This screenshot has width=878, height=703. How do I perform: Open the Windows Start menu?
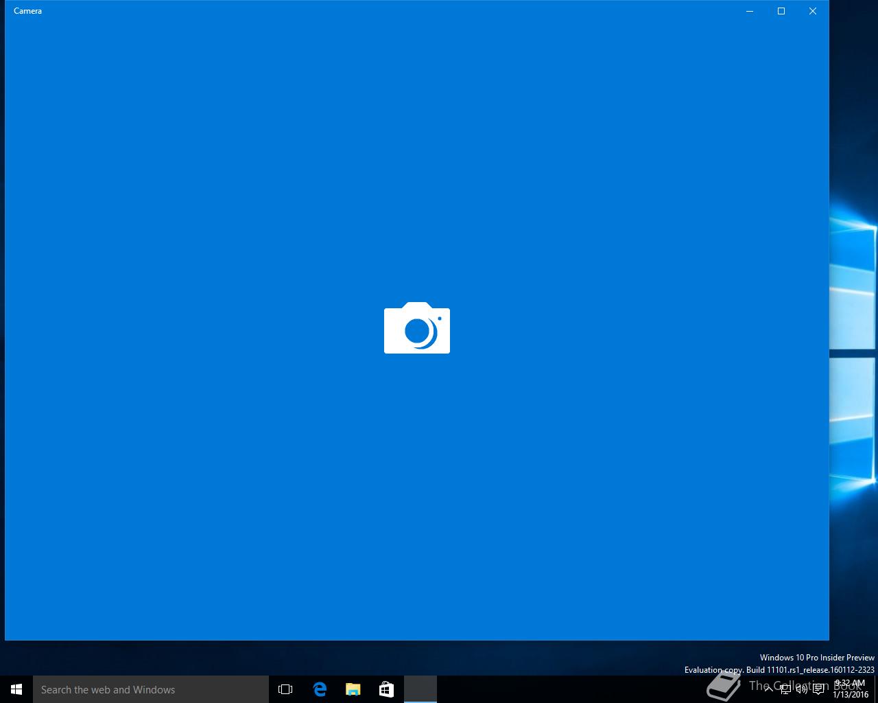pos(16,689)
